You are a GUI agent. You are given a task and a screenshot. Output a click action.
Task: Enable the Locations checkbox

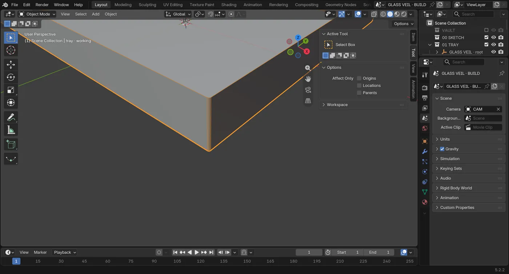click(359, 85)
